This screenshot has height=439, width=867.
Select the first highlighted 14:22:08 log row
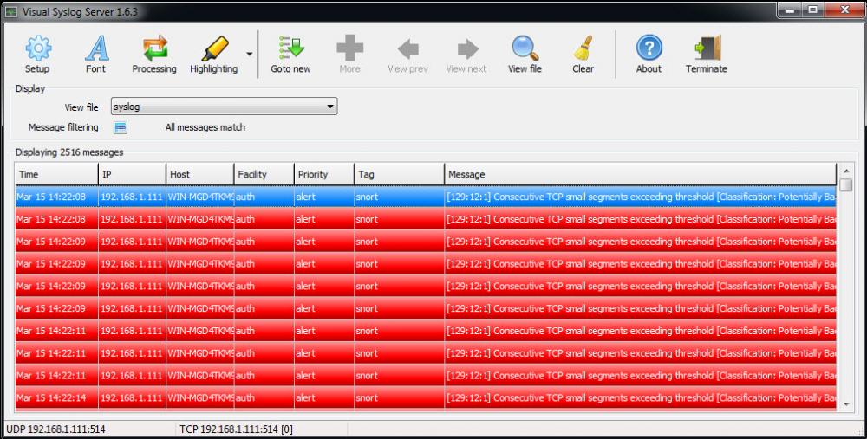click(425, 197)
